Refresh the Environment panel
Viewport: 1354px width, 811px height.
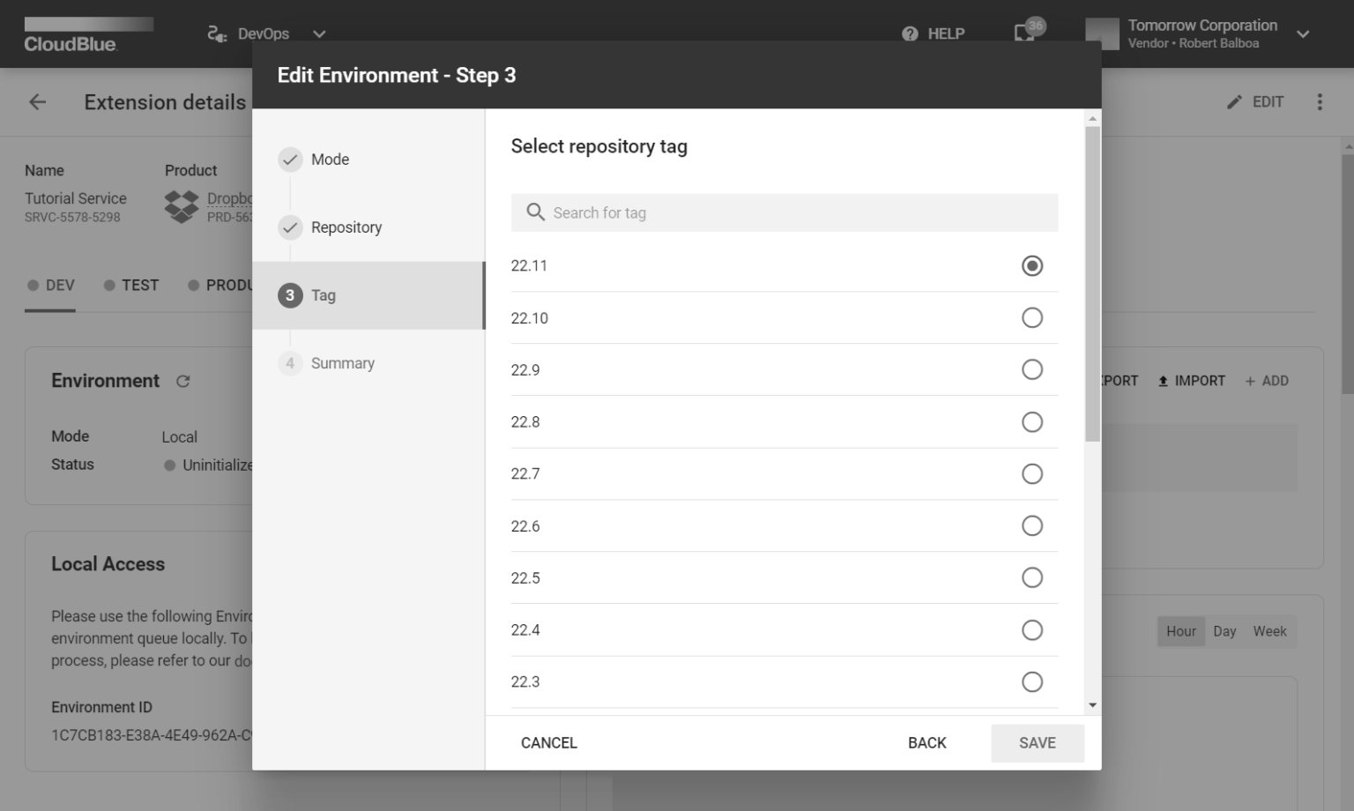[183, 381]
